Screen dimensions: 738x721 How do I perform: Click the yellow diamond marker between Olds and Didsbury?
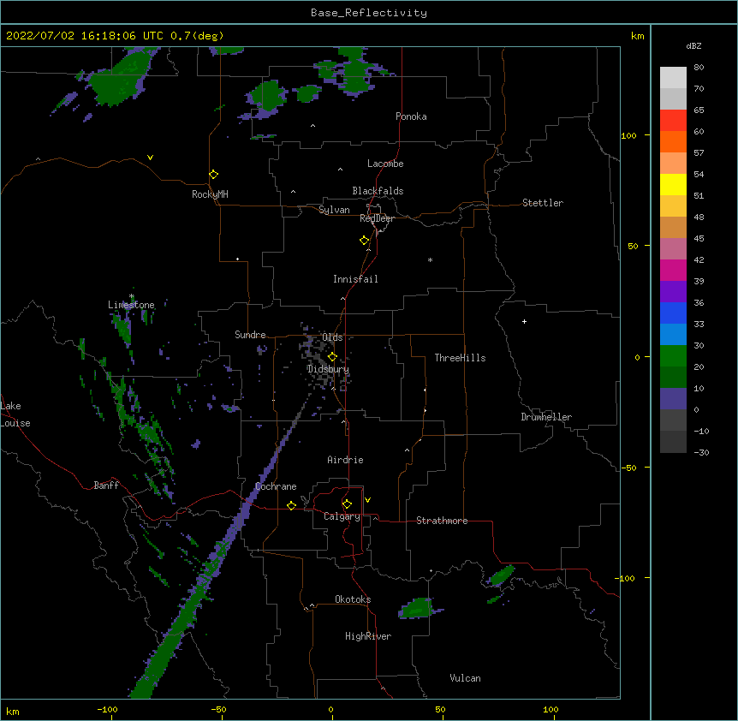[332, 356]
